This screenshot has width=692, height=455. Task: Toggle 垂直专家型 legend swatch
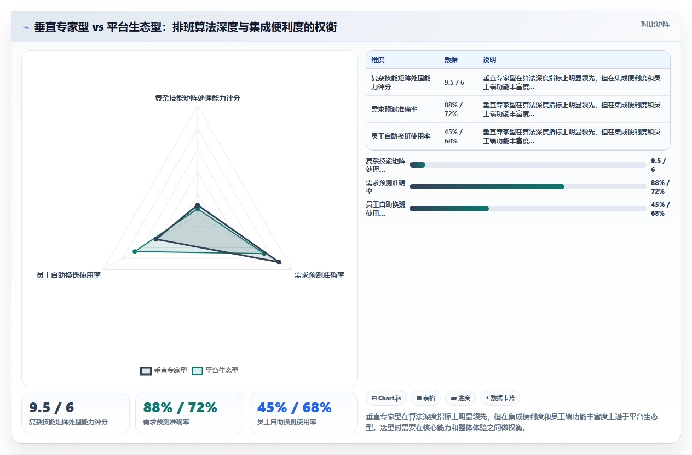(x=146, y=371)
